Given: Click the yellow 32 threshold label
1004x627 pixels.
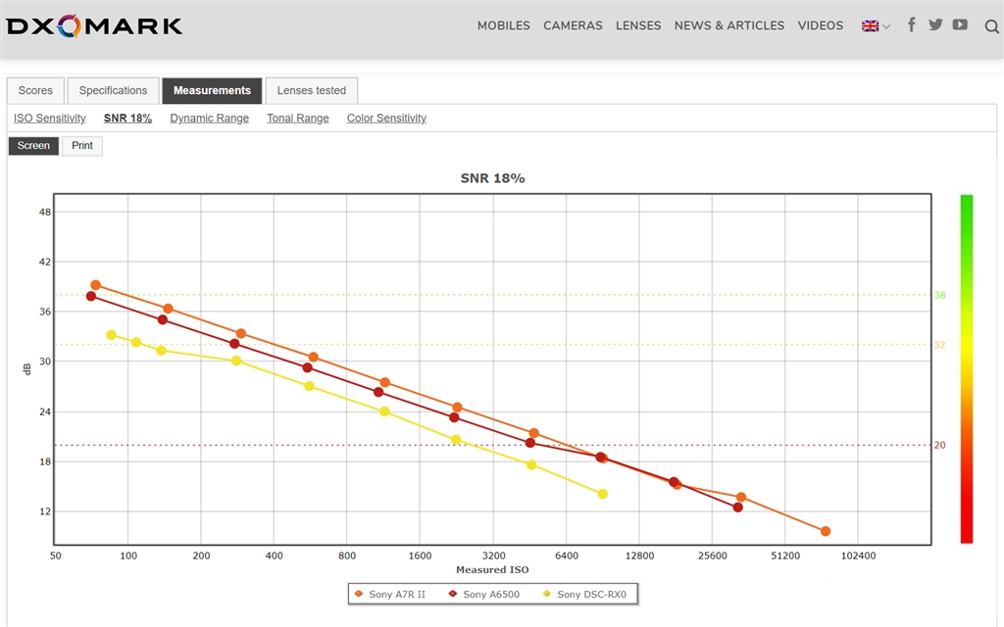Looking at the screenshot, I should pyautogui.click(x=939, y=345).
